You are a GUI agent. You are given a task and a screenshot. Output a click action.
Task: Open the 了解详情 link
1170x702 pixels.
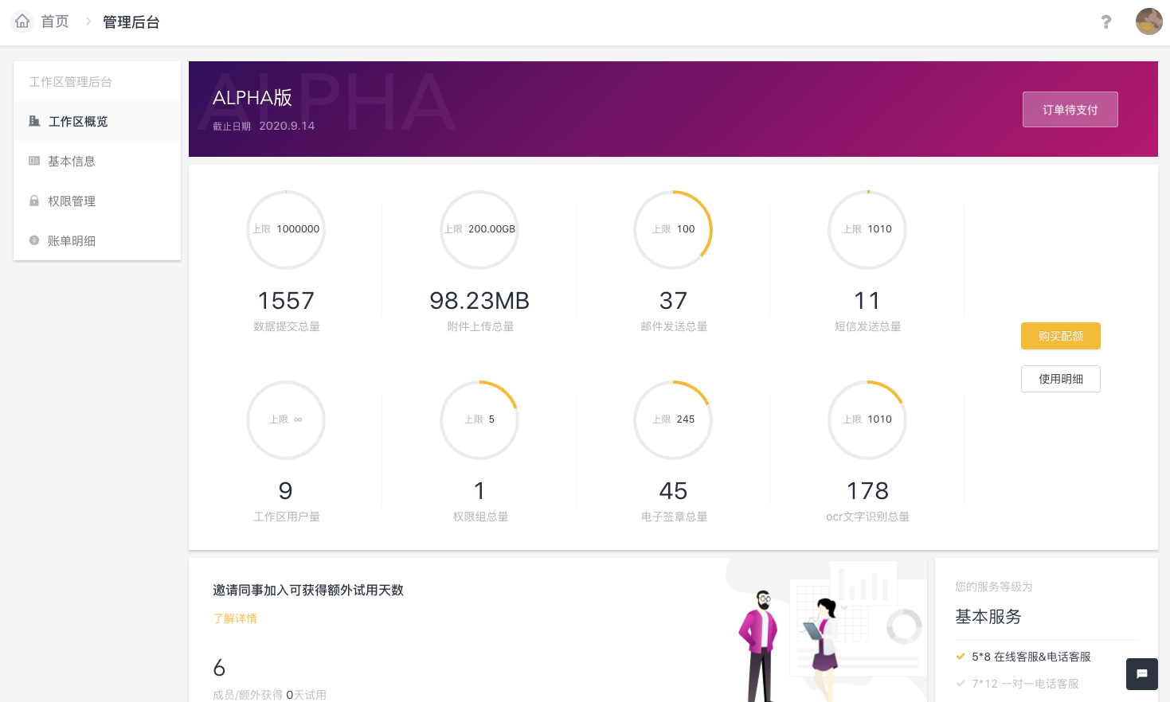click(x=235, y=618)
